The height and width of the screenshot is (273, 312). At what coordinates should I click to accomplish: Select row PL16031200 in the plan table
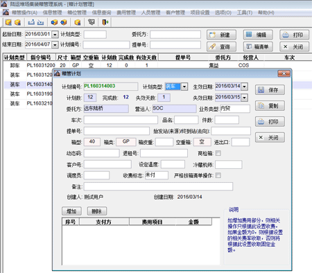pyautogui.click(x=157, y=65)
